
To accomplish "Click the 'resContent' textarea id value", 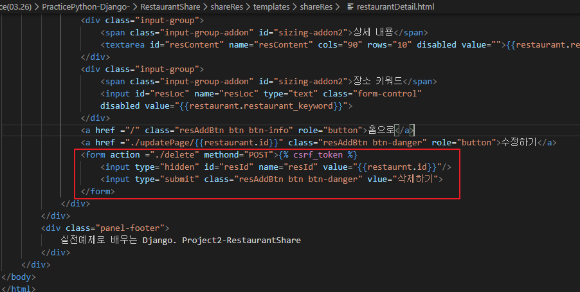I will click(x=194, y=45).
